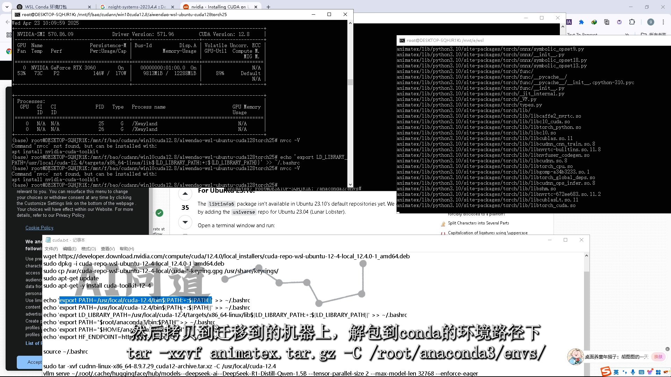Toggle Sogou Chinese/English mode '英'
The image size is (671, 377).
tap(616, 372)
